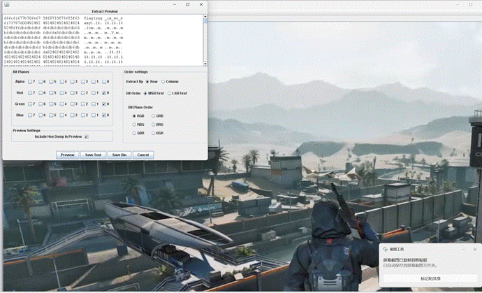Select Blue bit plane 7 checkbox
The height and width of the screenshot is (293, 482).
[x=30, y=115]
